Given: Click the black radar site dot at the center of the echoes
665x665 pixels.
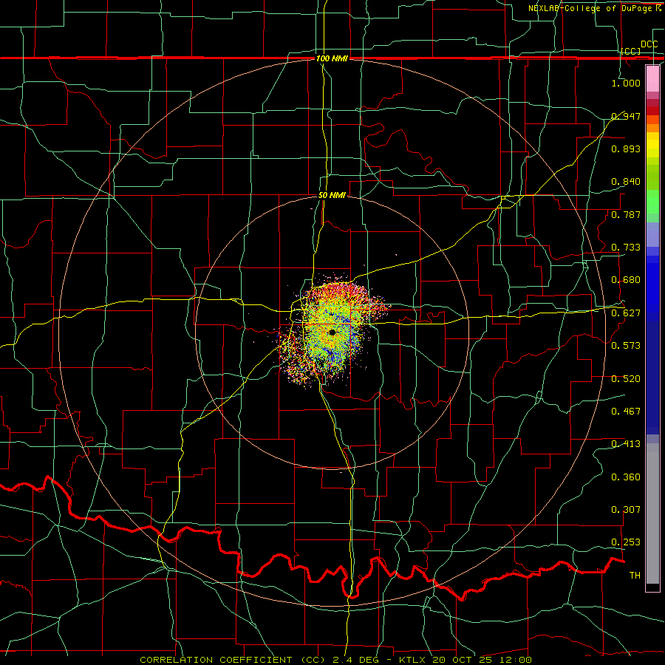Looking at the screenshot, I should click(332, 332).
